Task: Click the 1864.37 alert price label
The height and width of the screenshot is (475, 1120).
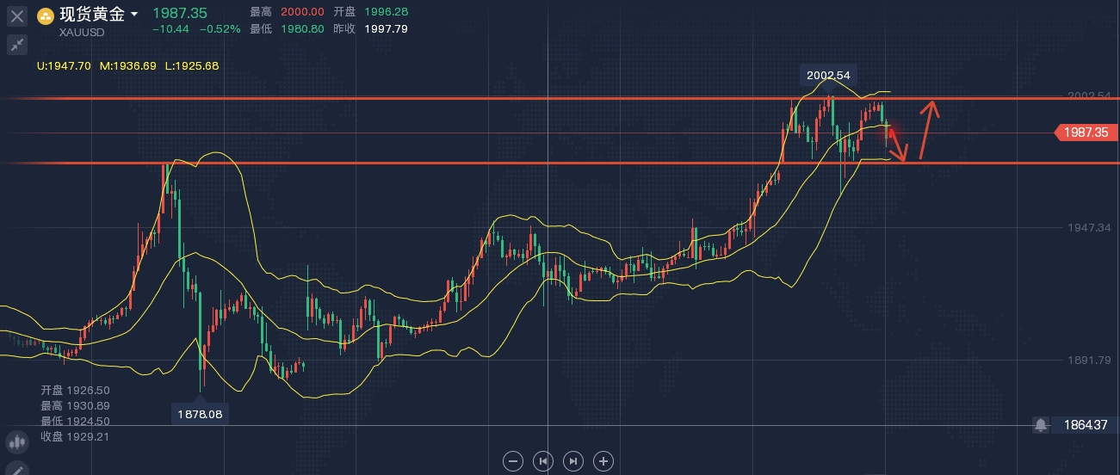Action: (1086, 425)
